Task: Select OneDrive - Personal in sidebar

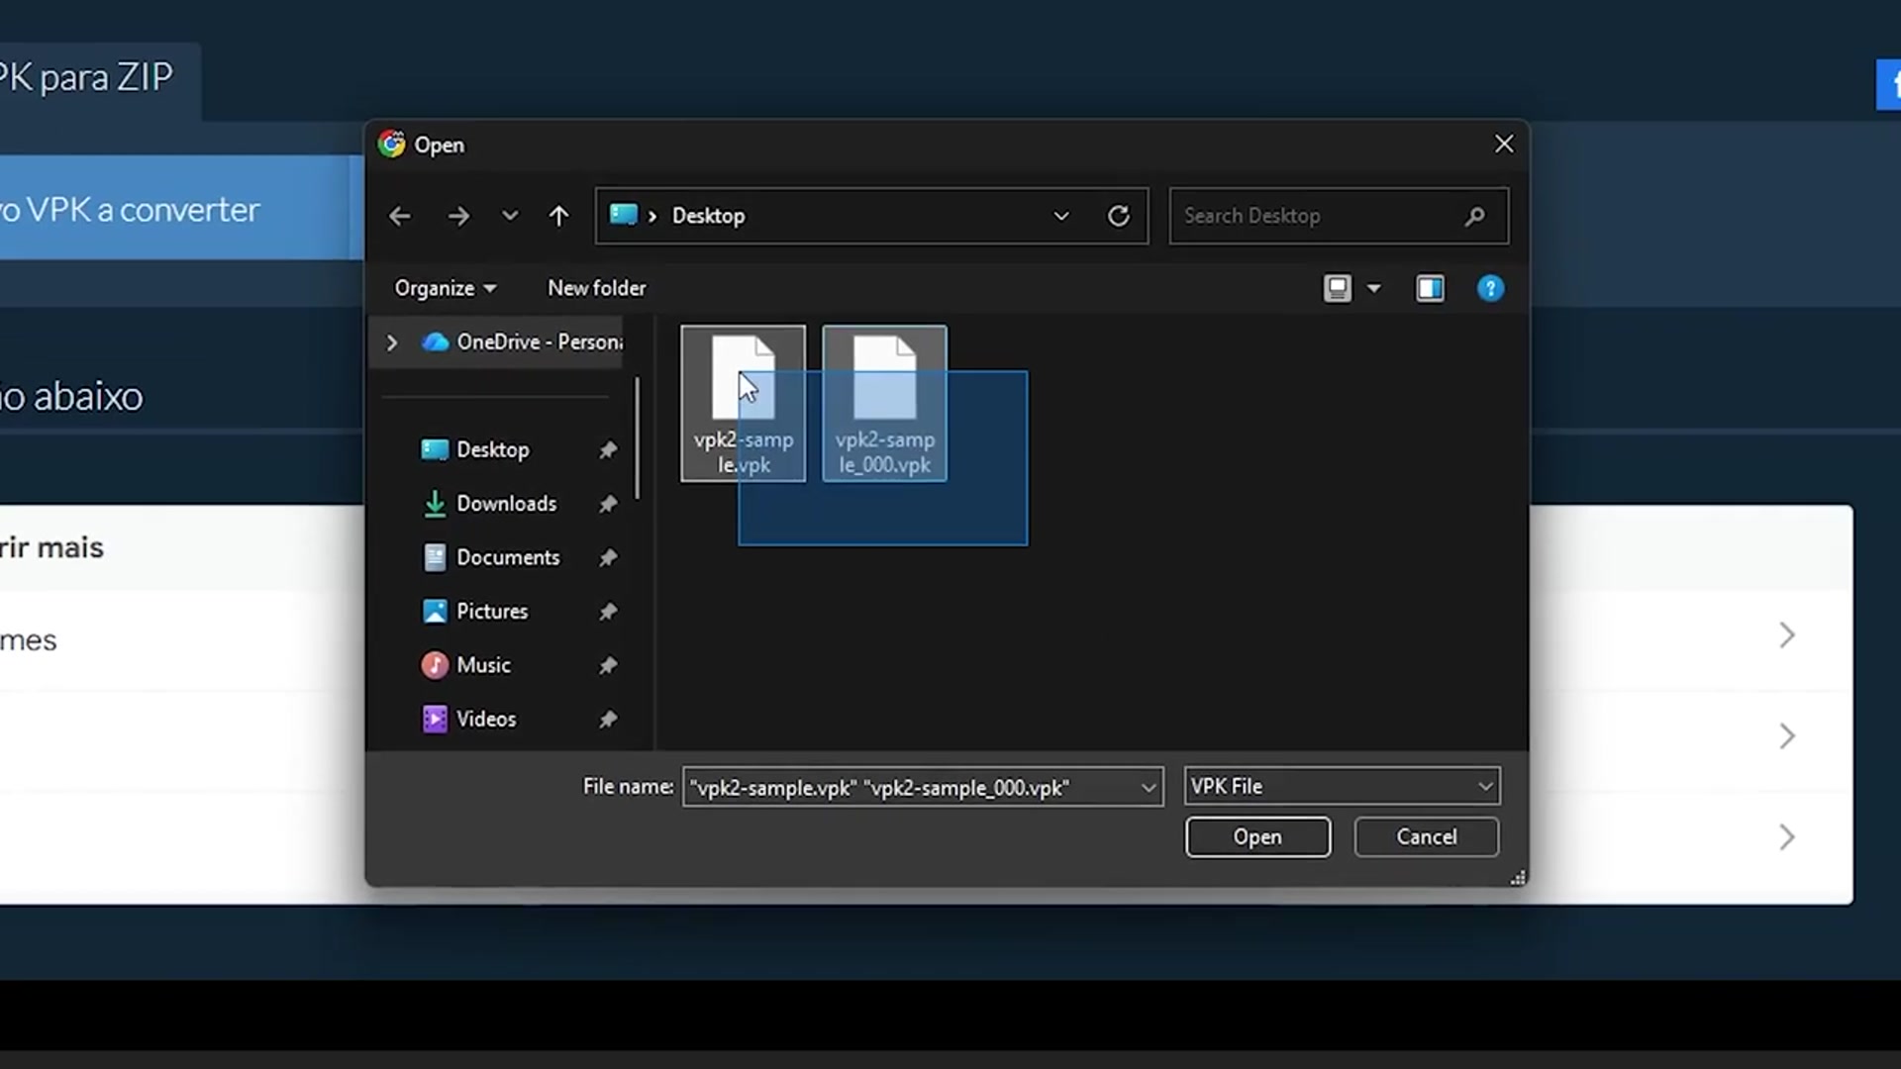Action: coord(525,342)
